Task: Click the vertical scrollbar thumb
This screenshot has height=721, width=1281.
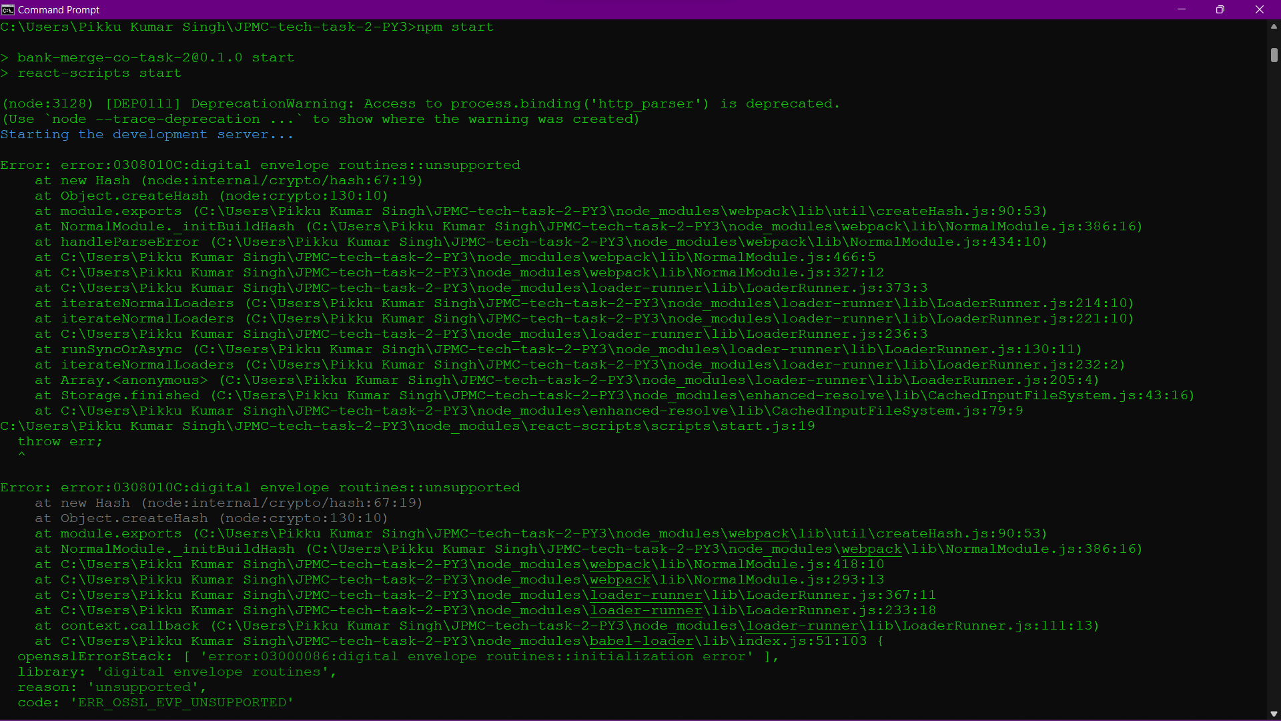Action: point(1274,55)
